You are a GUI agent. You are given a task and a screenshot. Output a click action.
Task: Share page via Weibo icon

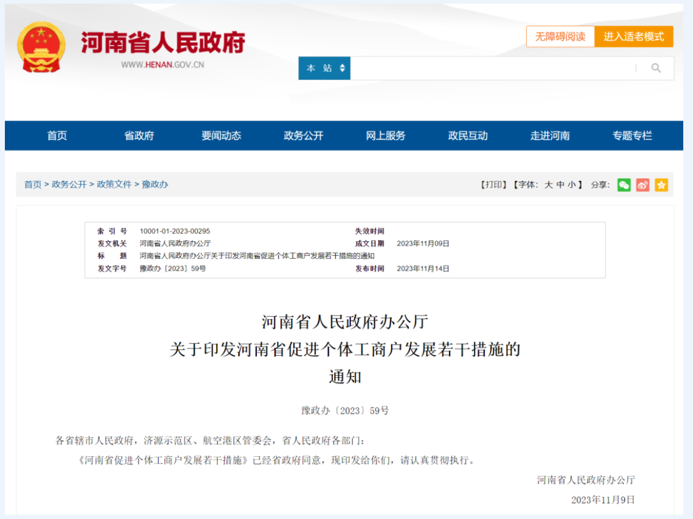pos(643,185)
